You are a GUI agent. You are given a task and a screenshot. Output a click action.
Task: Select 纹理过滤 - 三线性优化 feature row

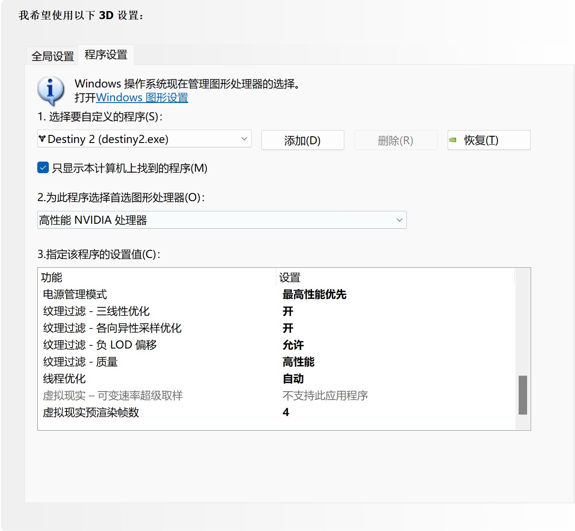276,311
